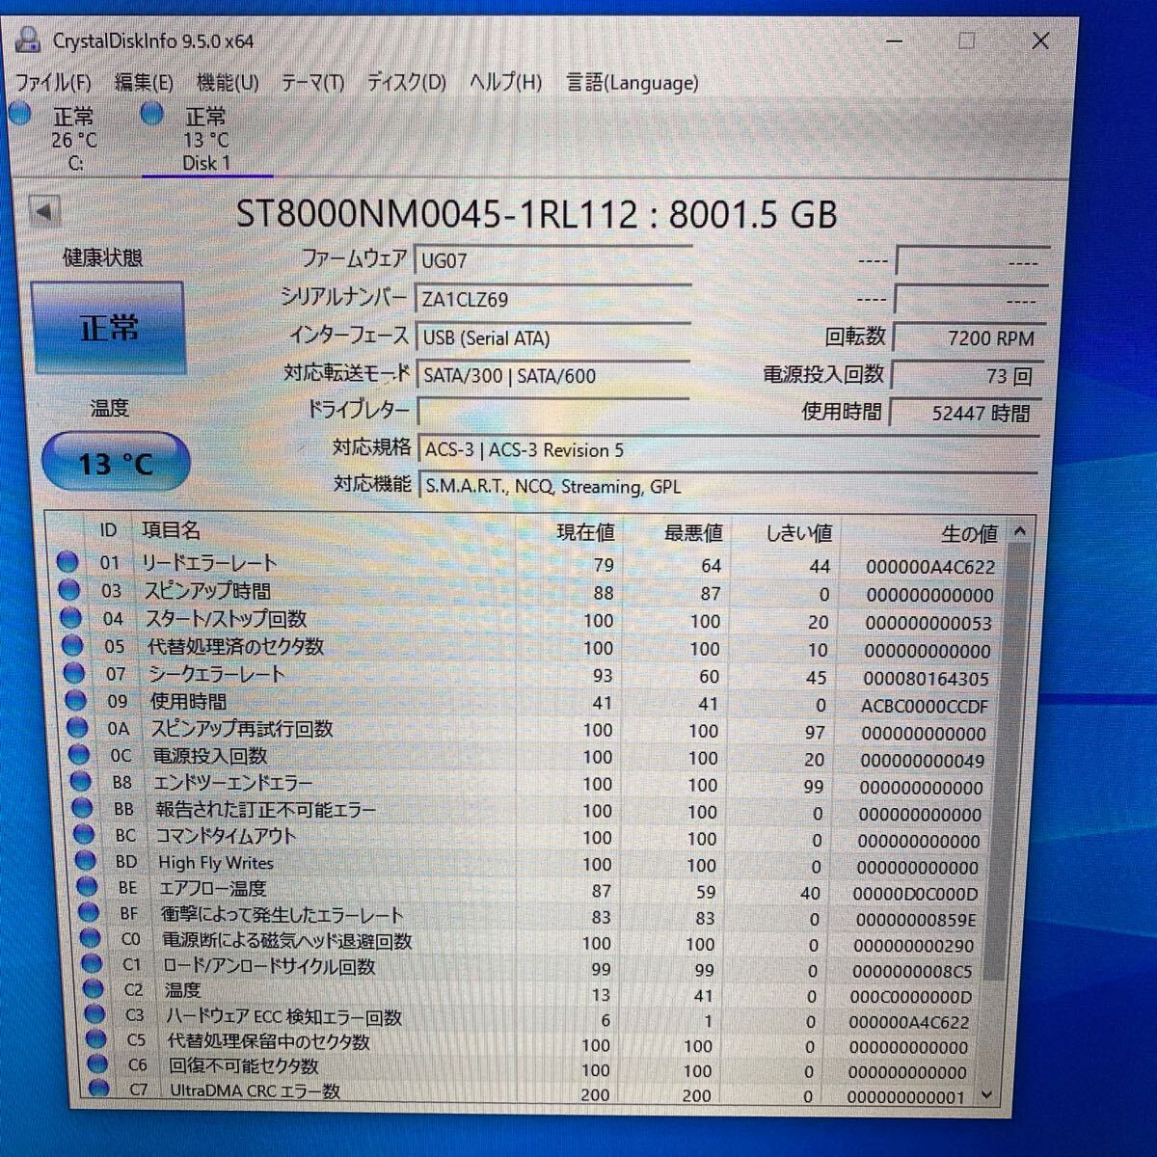1157x1157 pixels.
Task: Click the scroll down arrow of SMART list
Action: (985, 1094)
